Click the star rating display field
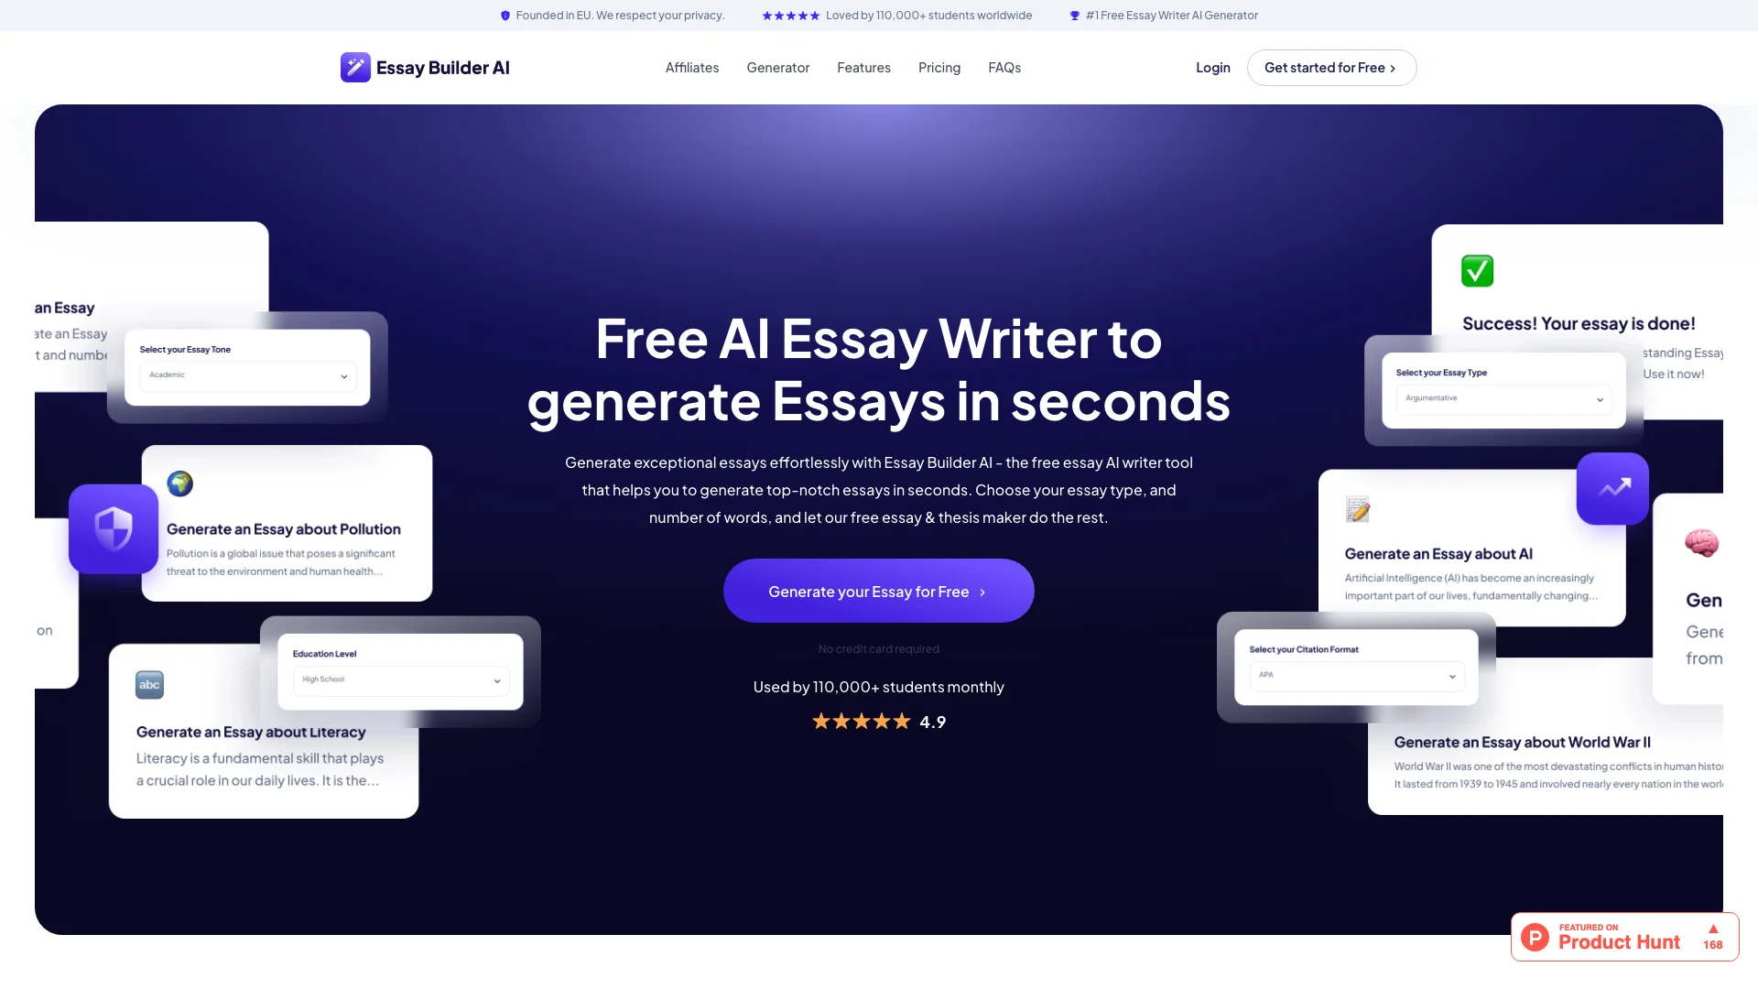 (879, 721)
